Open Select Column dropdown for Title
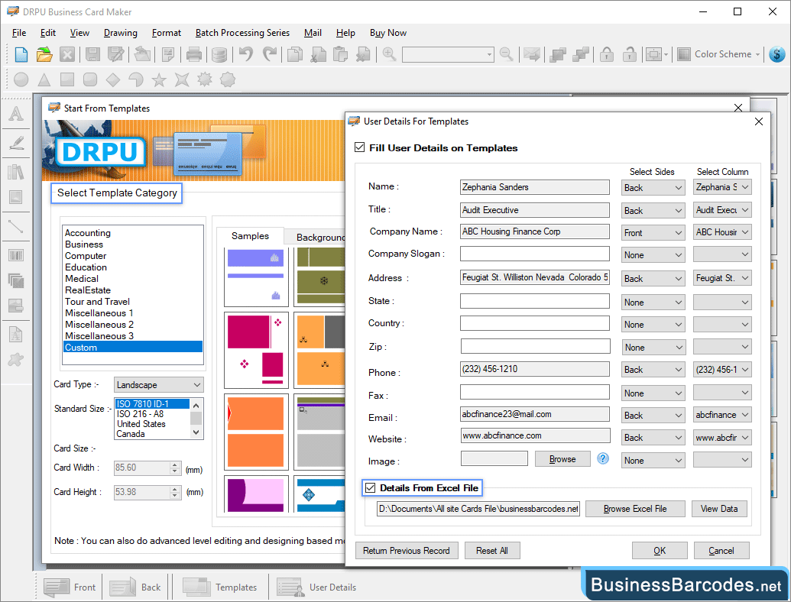Screen dimensions: 791x602 point(722,210)
